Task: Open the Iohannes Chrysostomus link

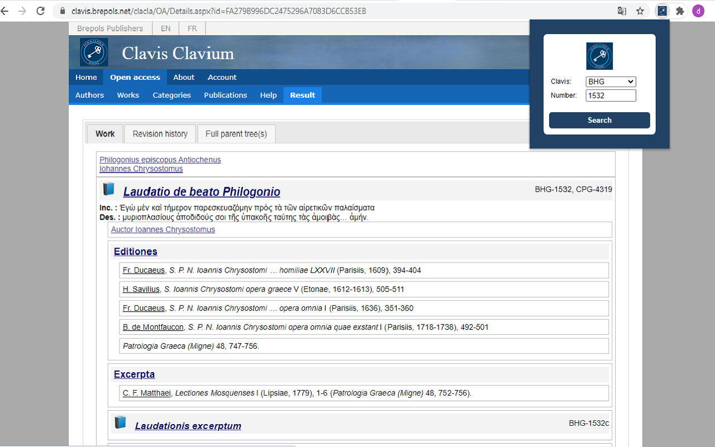Action: click(x=141, y=169)
